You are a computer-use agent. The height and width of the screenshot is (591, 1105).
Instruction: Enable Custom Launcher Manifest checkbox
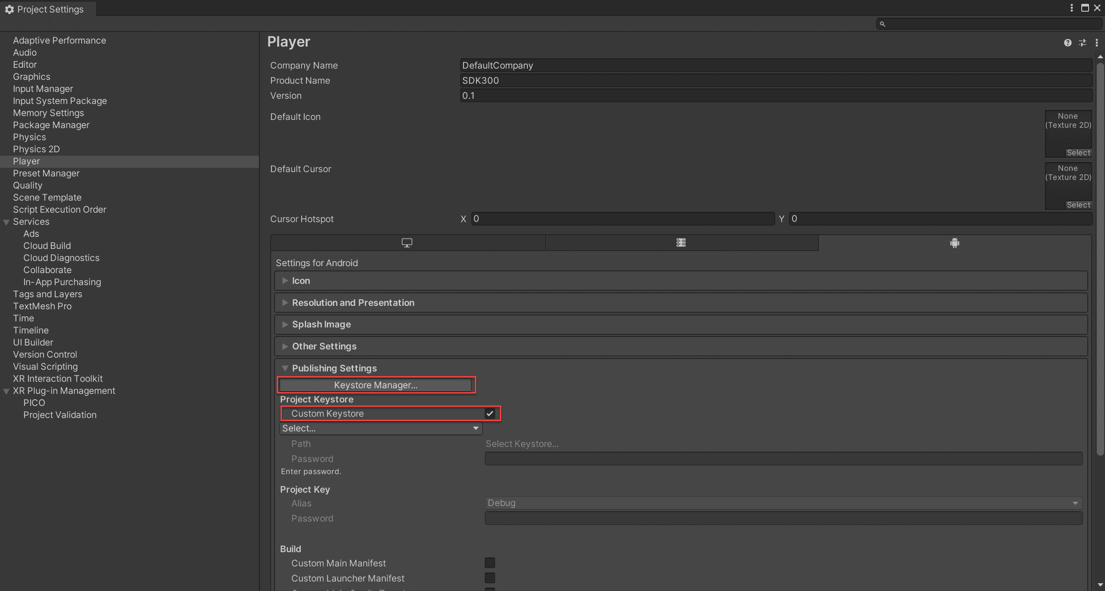point(489,578)
